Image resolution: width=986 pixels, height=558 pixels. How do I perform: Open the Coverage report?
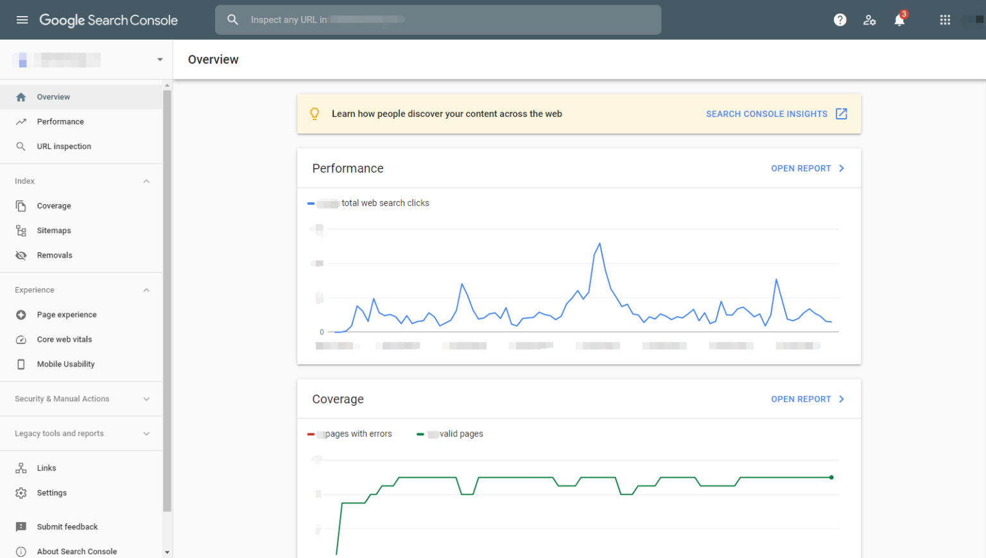coord(807,399)
